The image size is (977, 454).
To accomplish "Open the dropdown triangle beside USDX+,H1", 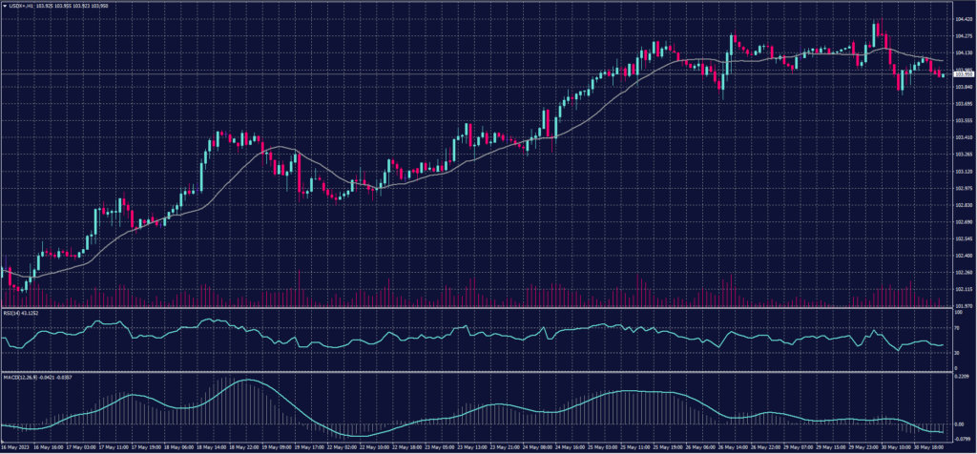I will [5, 7].
